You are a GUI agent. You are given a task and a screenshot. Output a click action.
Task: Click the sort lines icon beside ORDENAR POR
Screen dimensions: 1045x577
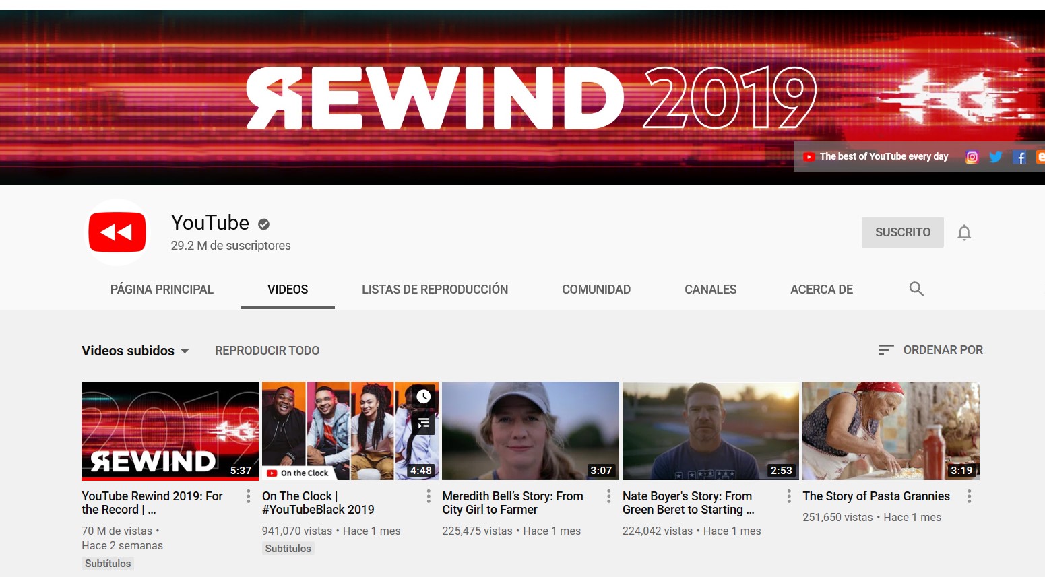click(x=886, y=350)
